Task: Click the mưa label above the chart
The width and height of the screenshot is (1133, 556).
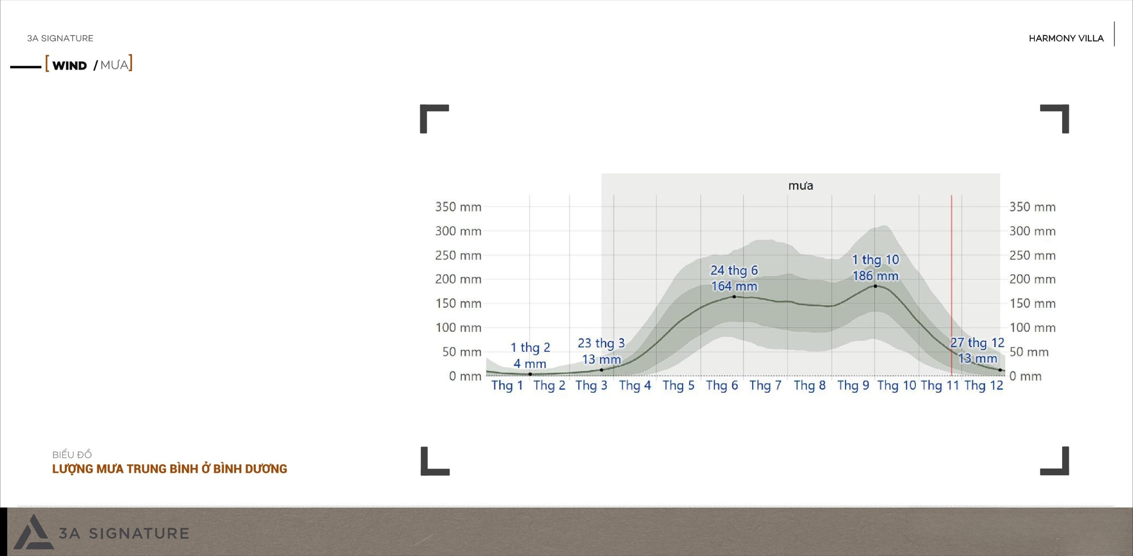Action: (x=801, y=186)
